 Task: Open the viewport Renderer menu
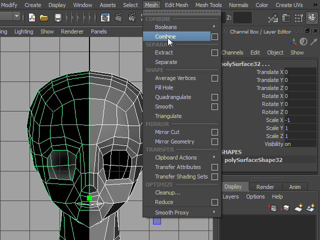[72, 31]
